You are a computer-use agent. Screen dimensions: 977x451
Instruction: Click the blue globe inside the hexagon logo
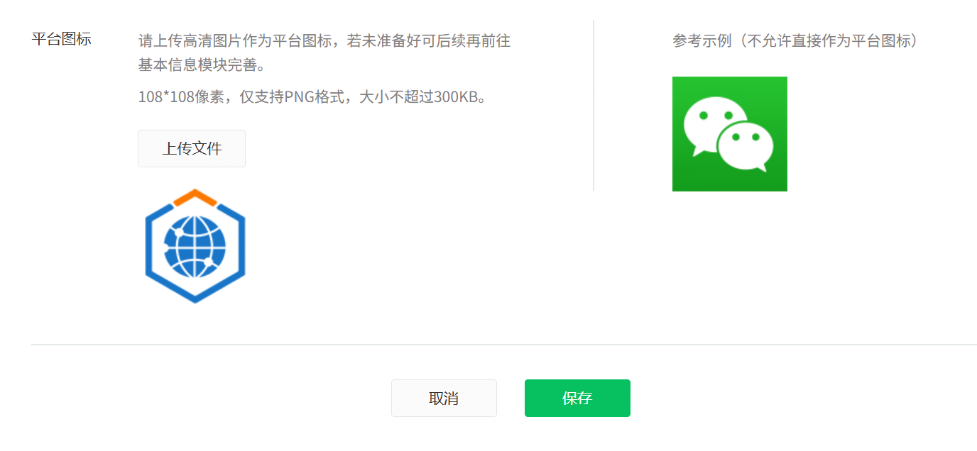(x=195, y=247)
